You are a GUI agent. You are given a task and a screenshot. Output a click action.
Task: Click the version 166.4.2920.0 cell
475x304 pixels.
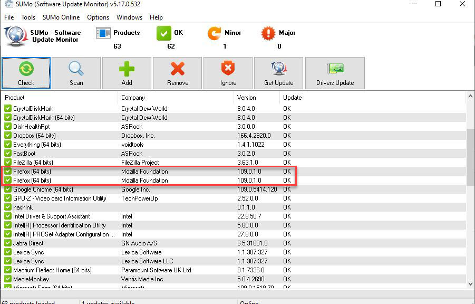(254, 135)
